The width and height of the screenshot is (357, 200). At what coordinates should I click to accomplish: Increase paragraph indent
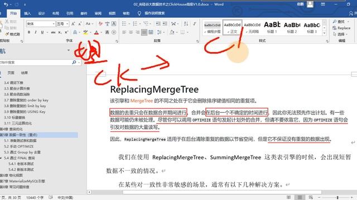(165, 24)
